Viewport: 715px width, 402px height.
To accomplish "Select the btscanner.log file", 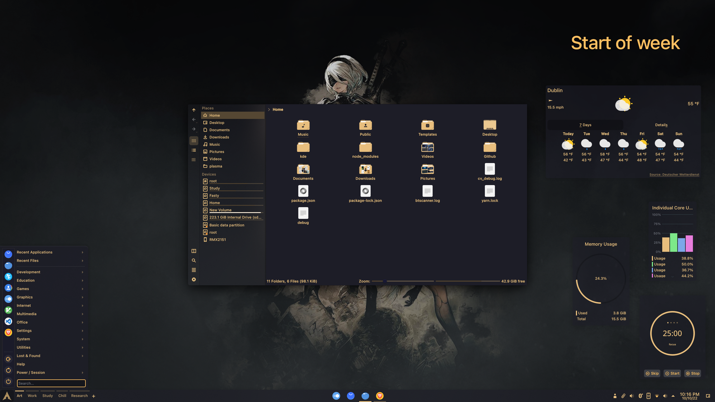I will click(428, 194).
